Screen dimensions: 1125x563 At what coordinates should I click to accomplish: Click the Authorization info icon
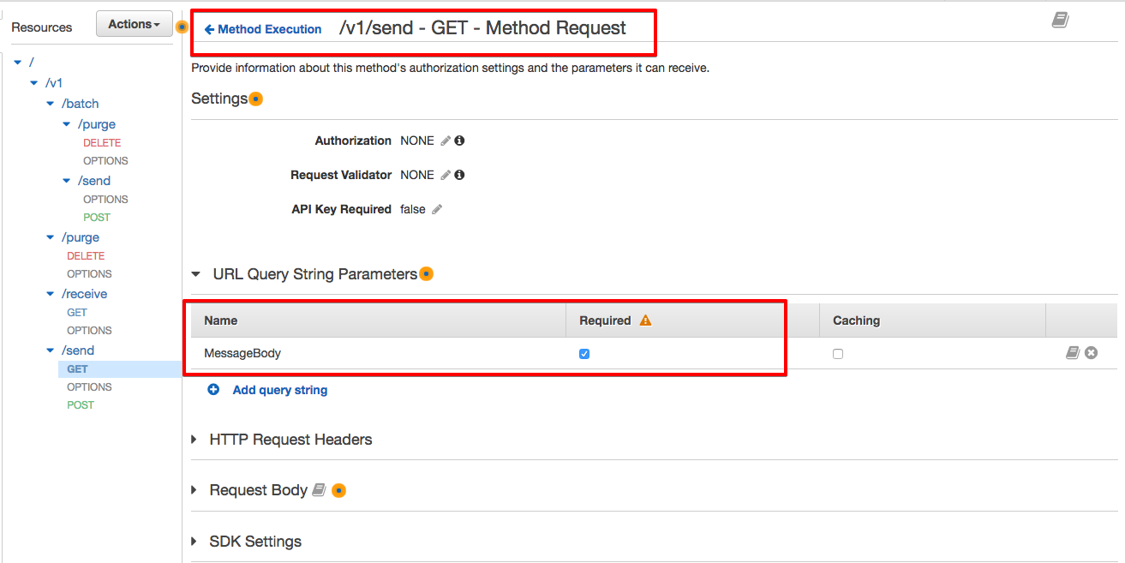[459, 141]
